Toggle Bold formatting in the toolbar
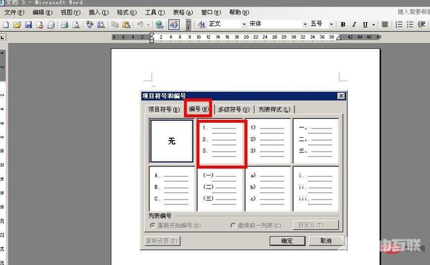The width and height of the screenshot is (430, 265). tap(343, 24)
